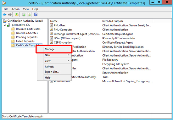Maximize the certsrv window
The width and height of the screenshot is (173, 120).
coord(159,2)
